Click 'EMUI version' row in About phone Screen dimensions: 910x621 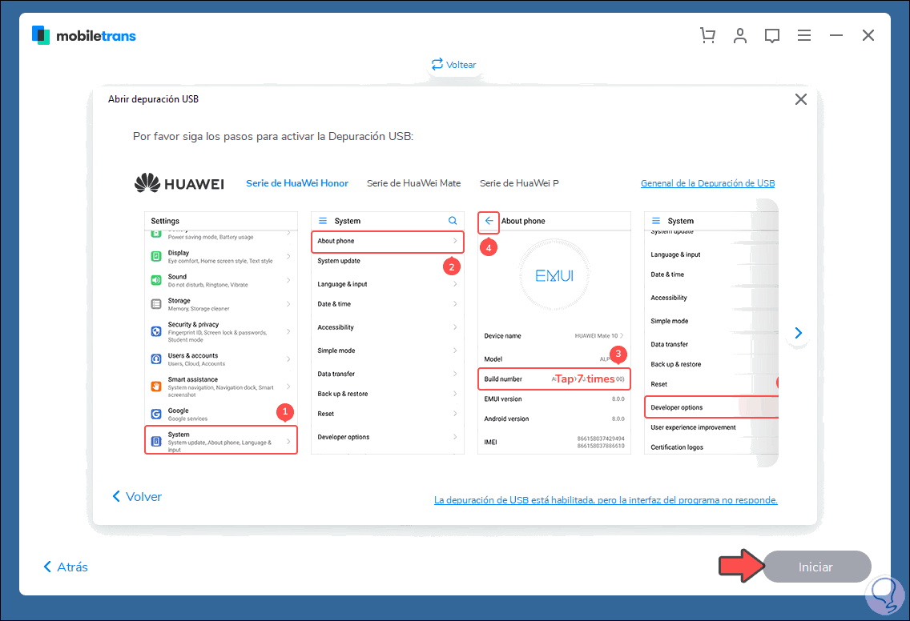(x=554, y=399)
